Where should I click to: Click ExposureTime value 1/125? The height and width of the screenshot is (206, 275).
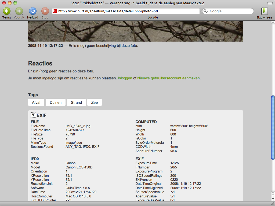point(175,163)
